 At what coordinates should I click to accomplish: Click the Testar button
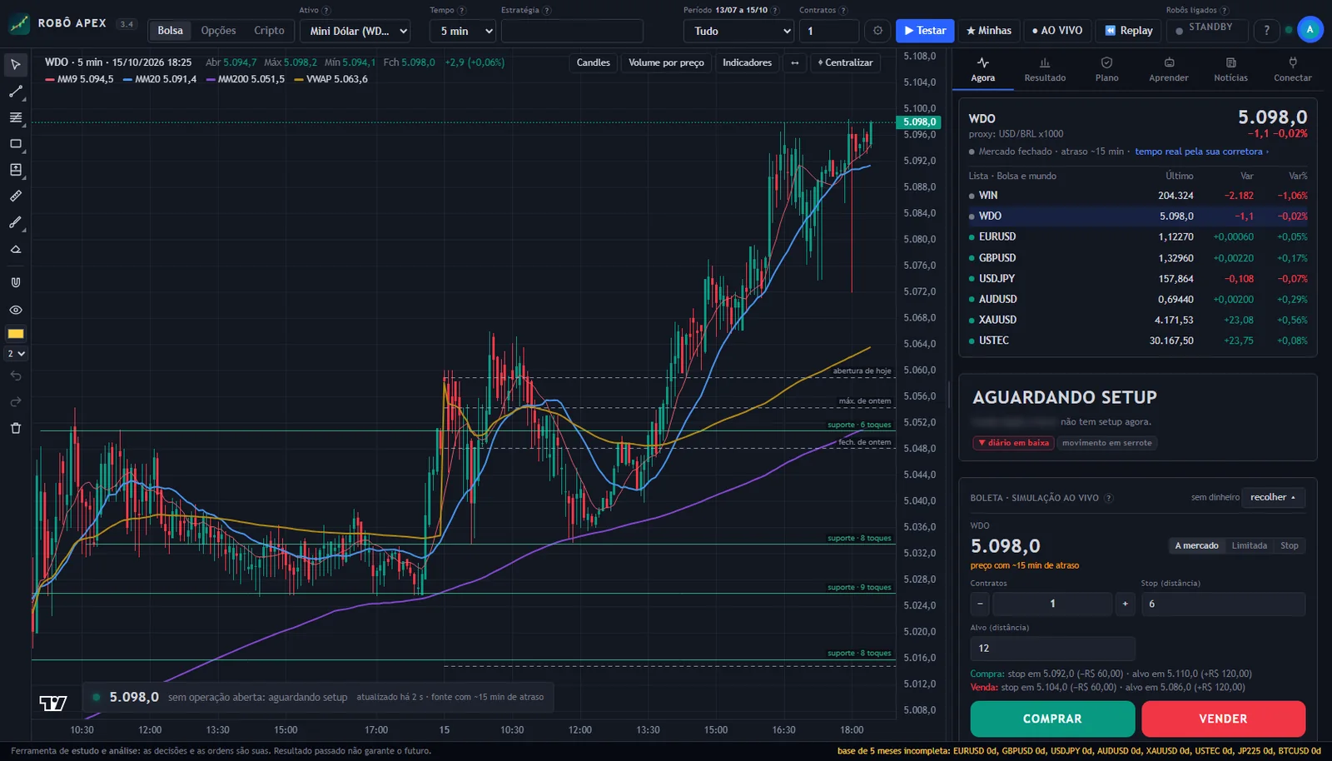[x=925, y=31]
